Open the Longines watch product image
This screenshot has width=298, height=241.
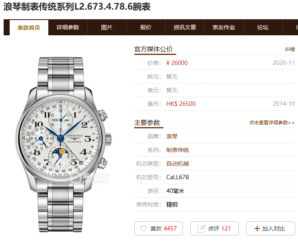point(63,145)
